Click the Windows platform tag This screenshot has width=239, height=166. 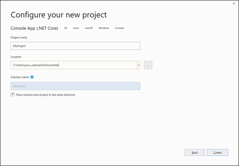tap(103, 28)
